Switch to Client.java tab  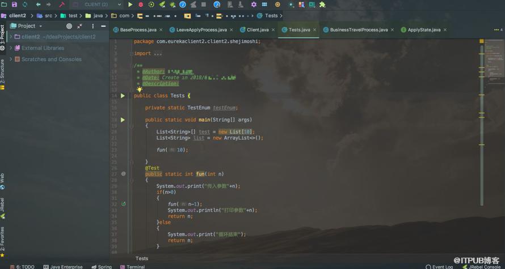(258, 30)
